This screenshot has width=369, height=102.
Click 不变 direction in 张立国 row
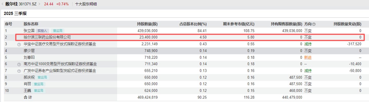tap(308, 31)
